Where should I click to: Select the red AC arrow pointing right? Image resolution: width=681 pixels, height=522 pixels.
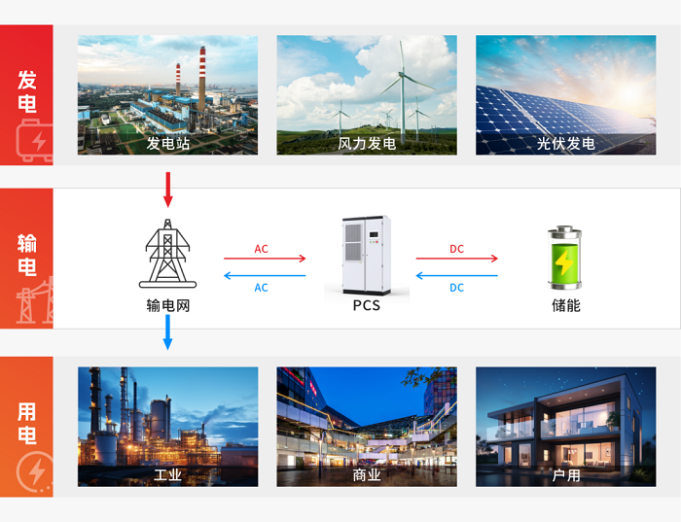[265, 259]
